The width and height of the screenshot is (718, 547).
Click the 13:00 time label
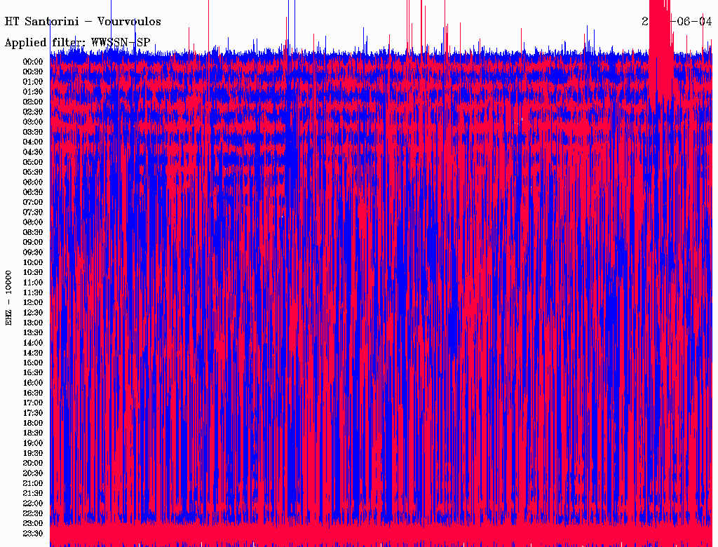33,323
